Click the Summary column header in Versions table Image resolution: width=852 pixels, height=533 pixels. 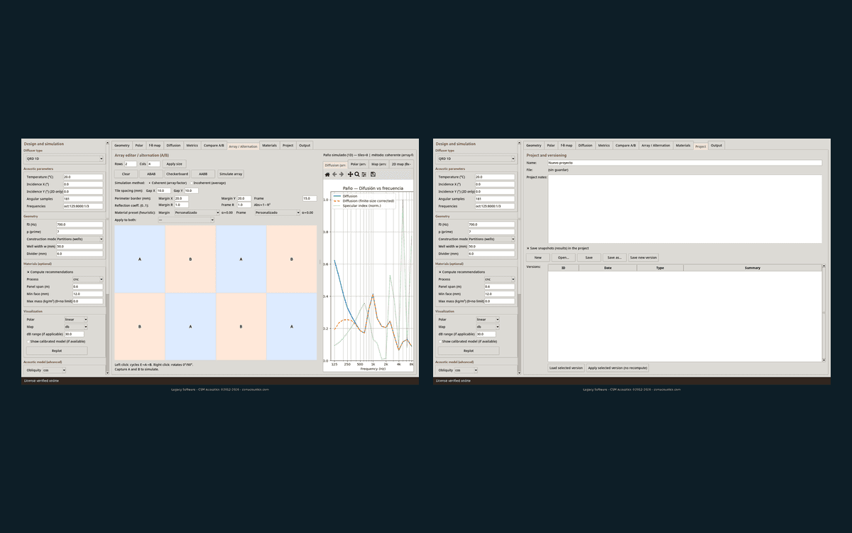click(753, 268)
